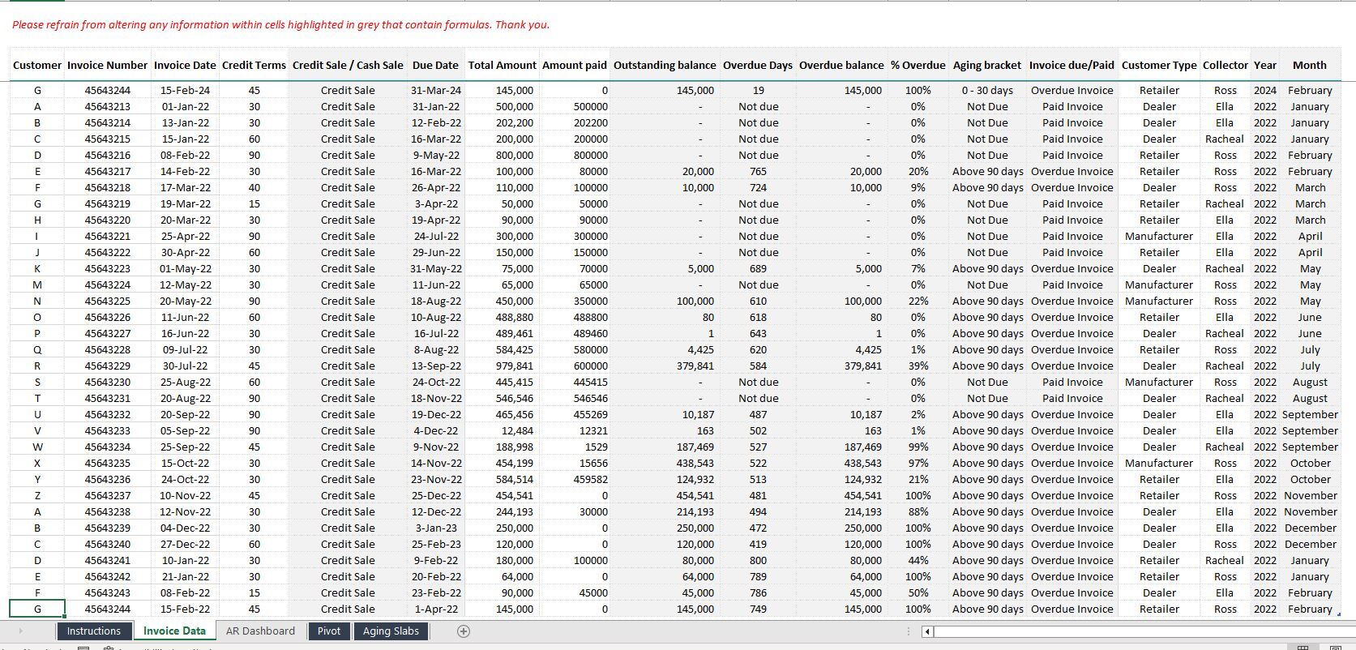
Task: Click invoice number 45643219
Action: click(108, 203)
